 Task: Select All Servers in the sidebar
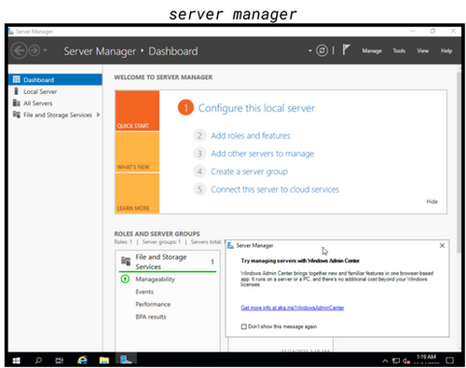55,103
